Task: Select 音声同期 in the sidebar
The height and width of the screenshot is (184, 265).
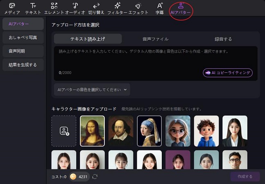Action: [23, 51]
